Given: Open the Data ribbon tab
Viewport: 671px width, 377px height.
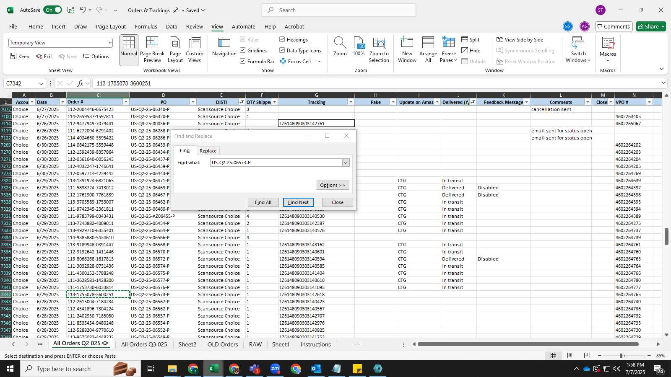Looking at the screenshot, I should pyautogui.click(x=172, y=26).
